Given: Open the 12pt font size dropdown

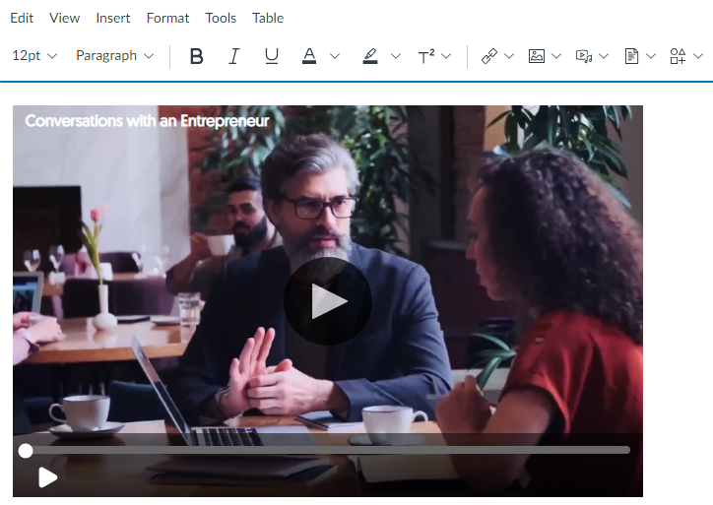Looking at the screenshot, I should click(34, 56).
